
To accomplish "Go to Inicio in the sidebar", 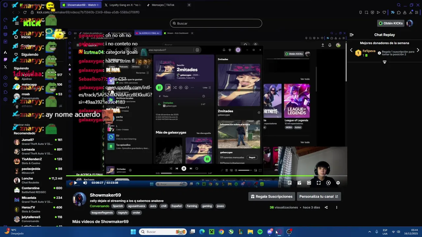I will pos(26,37).
